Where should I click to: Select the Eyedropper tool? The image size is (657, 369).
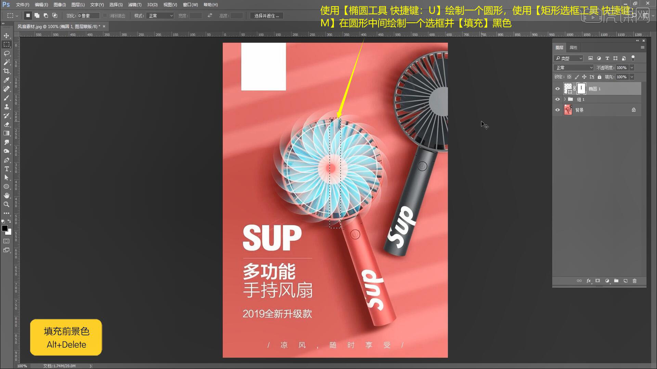pos(7,80)
